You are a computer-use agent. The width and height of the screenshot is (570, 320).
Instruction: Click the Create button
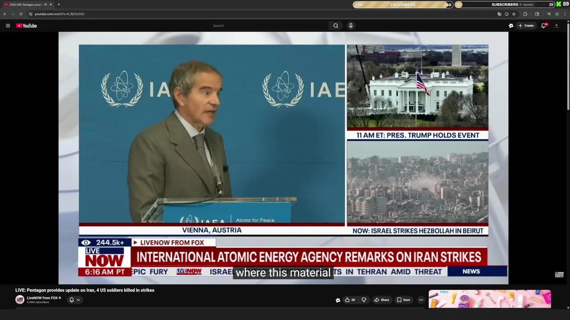526,26
